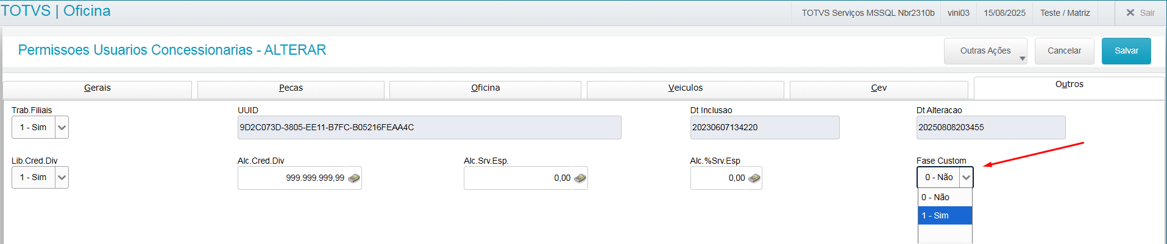Open the Outras Ações menu
This screenshot has height=244, width=1167.
pos(985,51)
